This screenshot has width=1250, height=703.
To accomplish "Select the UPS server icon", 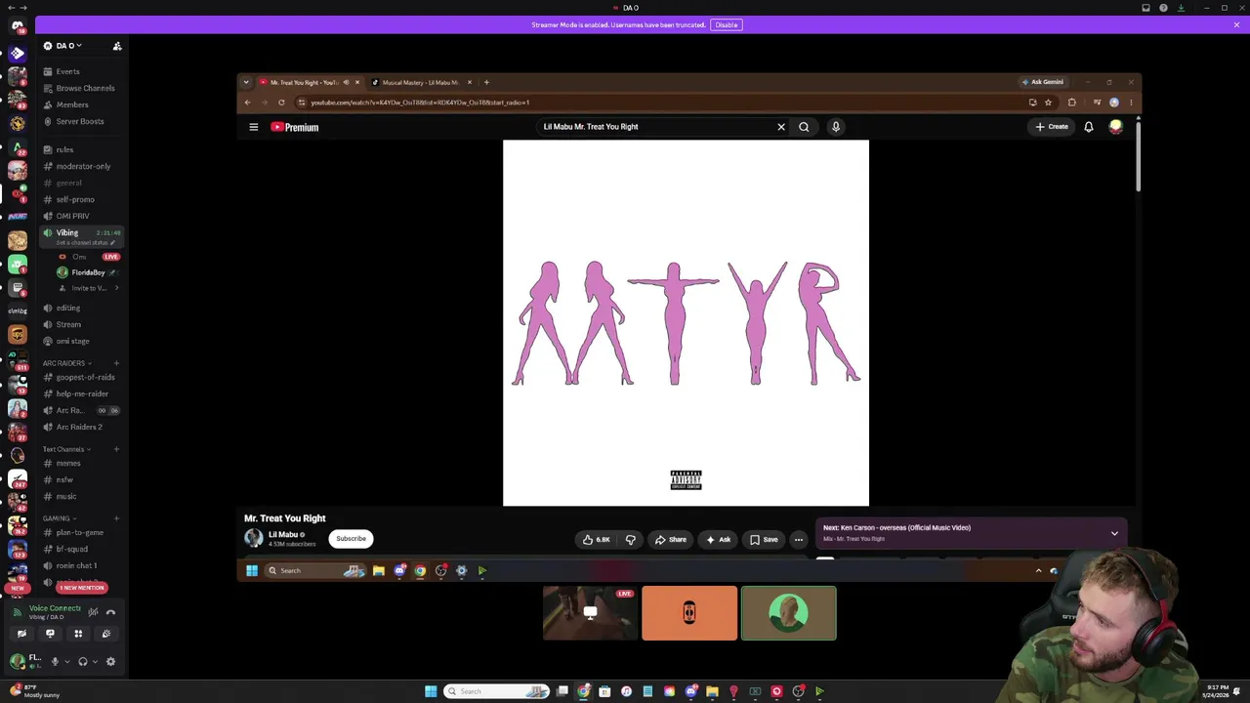I will pos(18,335).
